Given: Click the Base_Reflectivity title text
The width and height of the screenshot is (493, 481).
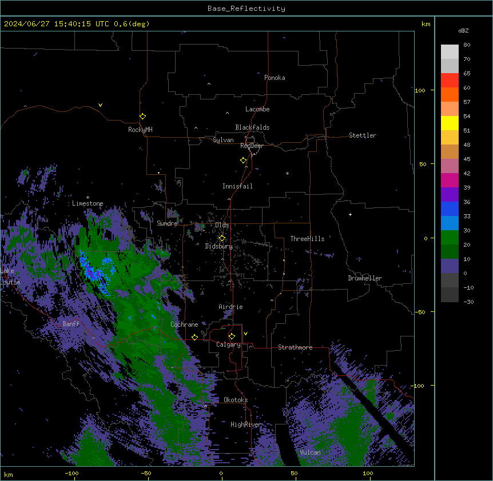Looking at the screenshot, I should (247, 9).
